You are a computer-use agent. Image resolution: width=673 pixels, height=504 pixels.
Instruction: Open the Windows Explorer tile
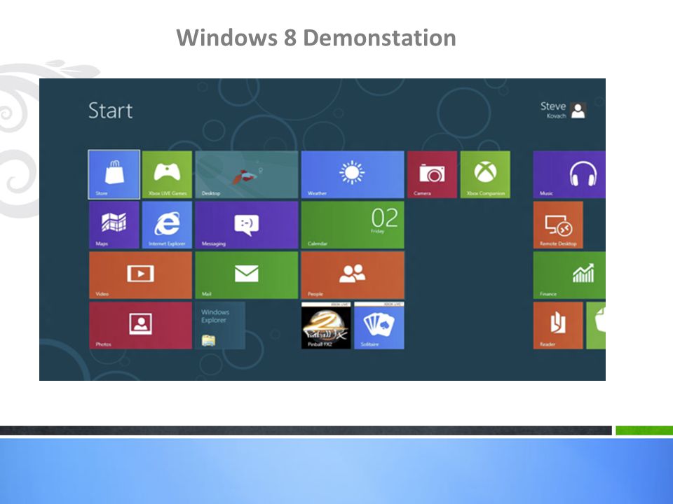[x=220, y=325]
